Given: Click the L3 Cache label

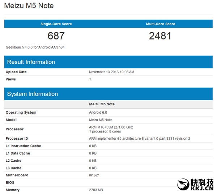Looking at the screenshot, I should coord(14,168).
